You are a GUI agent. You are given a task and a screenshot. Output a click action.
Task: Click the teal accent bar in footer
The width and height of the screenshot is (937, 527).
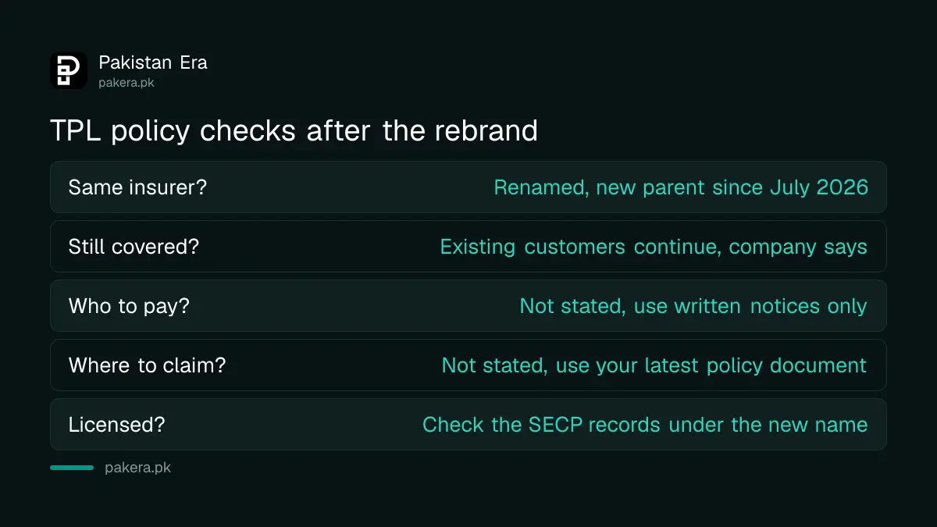click(72, 468)
